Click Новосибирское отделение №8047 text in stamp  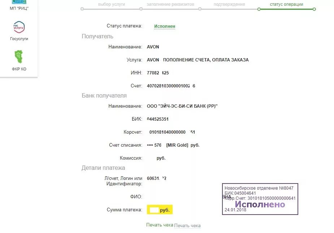(259, 188)
